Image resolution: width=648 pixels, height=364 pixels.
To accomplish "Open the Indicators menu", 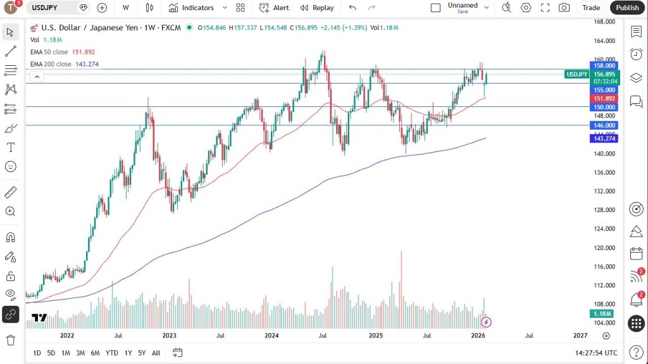I will pyautogui.click(x=192, y=8).
